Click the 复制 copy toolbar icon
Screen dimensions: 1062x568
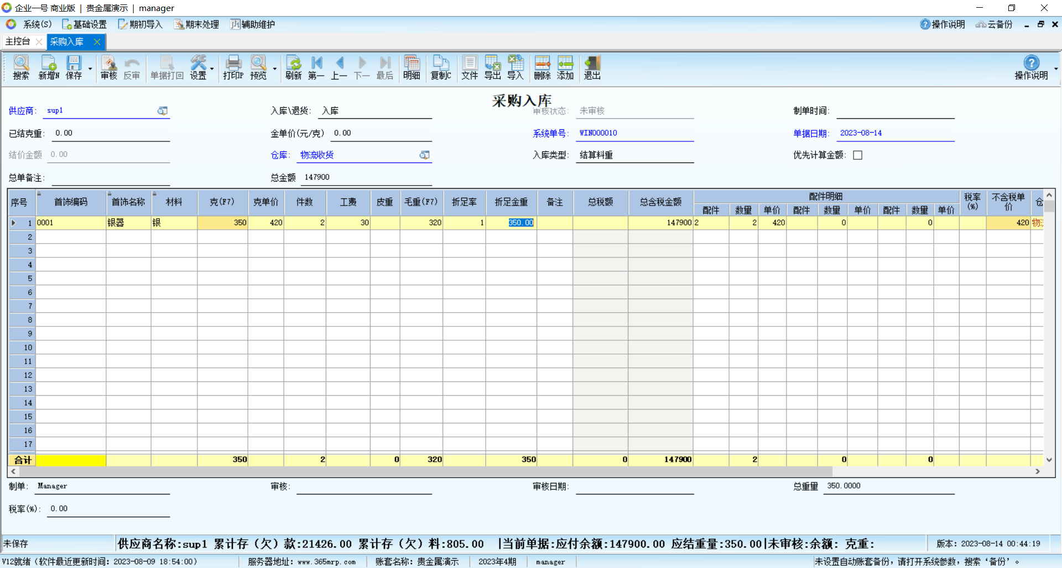(441, 67)
